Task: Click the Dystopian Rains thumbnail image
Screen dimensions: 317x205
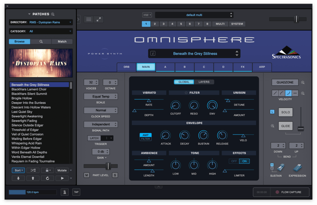Action: [x=41, y=63]
